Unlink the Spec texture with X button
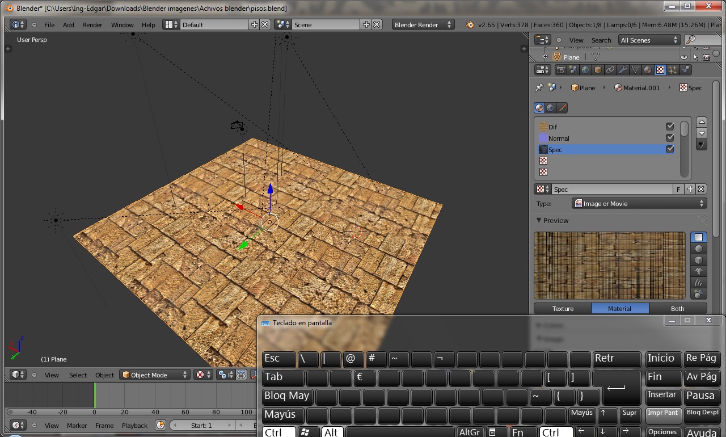Screen dimensions: 726x437 (702, 190)
